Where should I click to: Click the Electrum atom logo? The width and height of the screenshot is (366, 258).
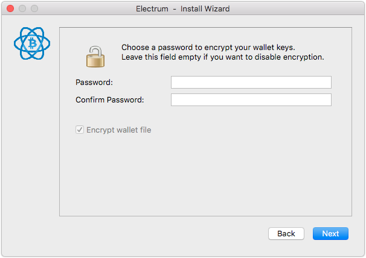click(x=32, y=43)
